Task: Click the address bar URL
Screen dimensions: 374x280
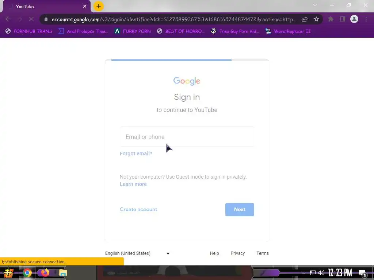Action: tap(174, 19)
